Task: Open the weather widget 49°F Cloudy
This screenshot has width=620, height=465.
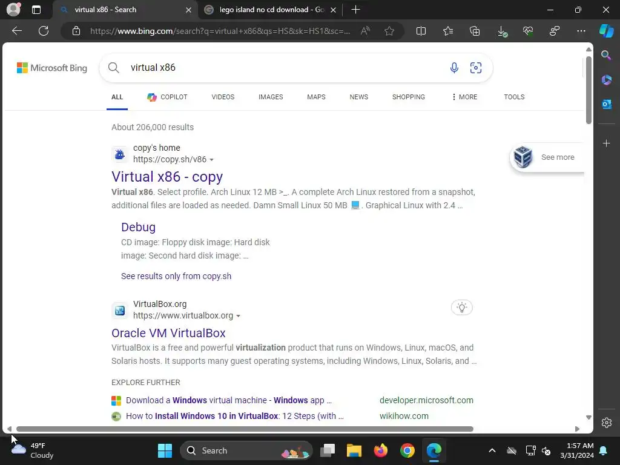Action: [x=33, y=450]
